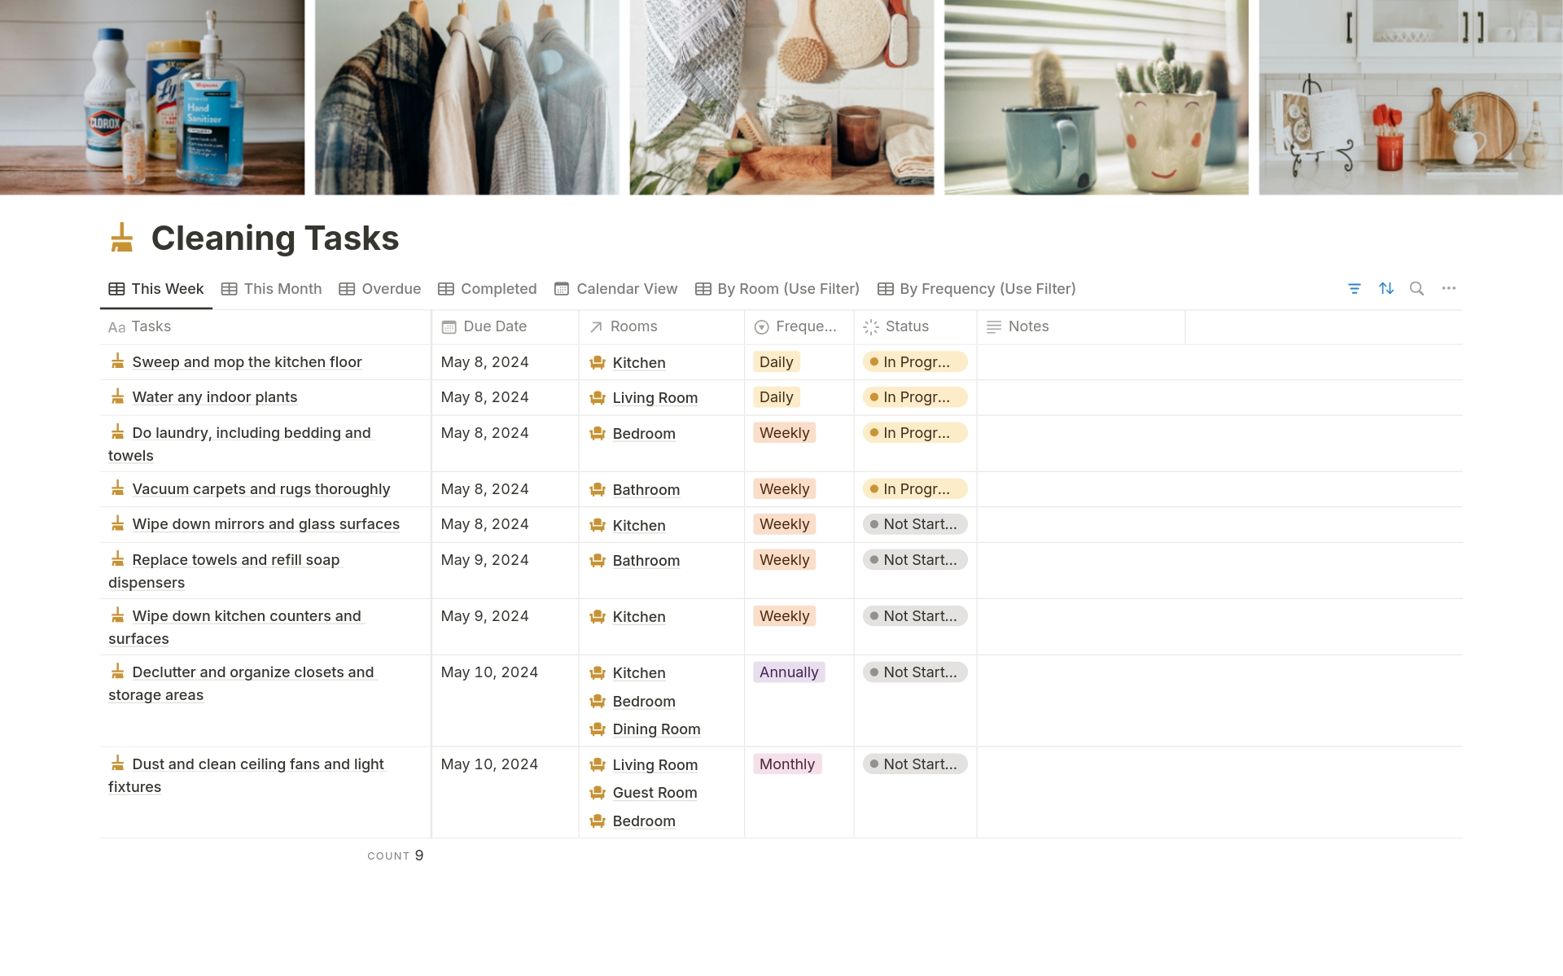
Task: Click the broom page icon beside Cleaning Tasks title
Action: 120,237
